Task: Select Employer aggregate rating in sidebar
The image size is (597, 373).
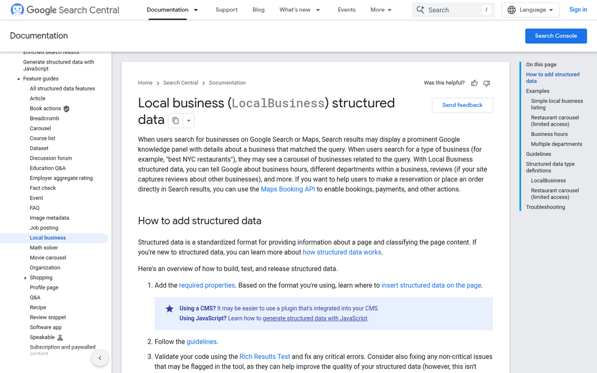Action: [61, 178]
